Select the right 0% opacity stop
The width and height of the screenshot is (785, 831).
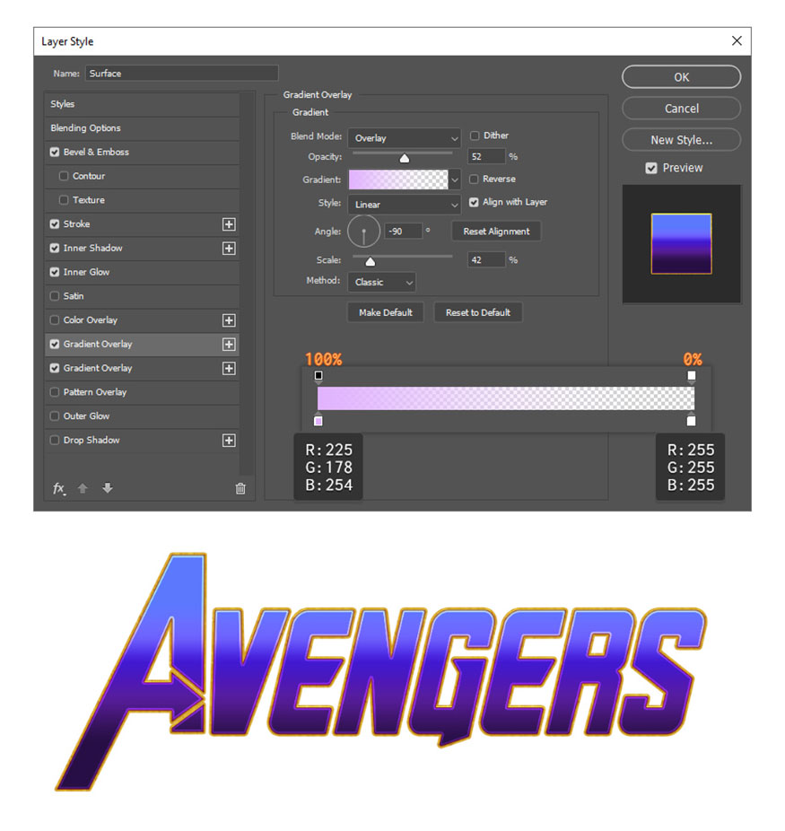tap(691, 376)
